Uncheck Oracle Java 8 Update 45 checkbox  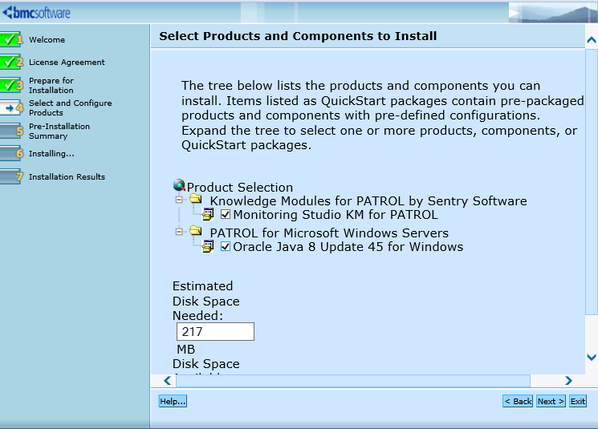click(x=226, y=246)
